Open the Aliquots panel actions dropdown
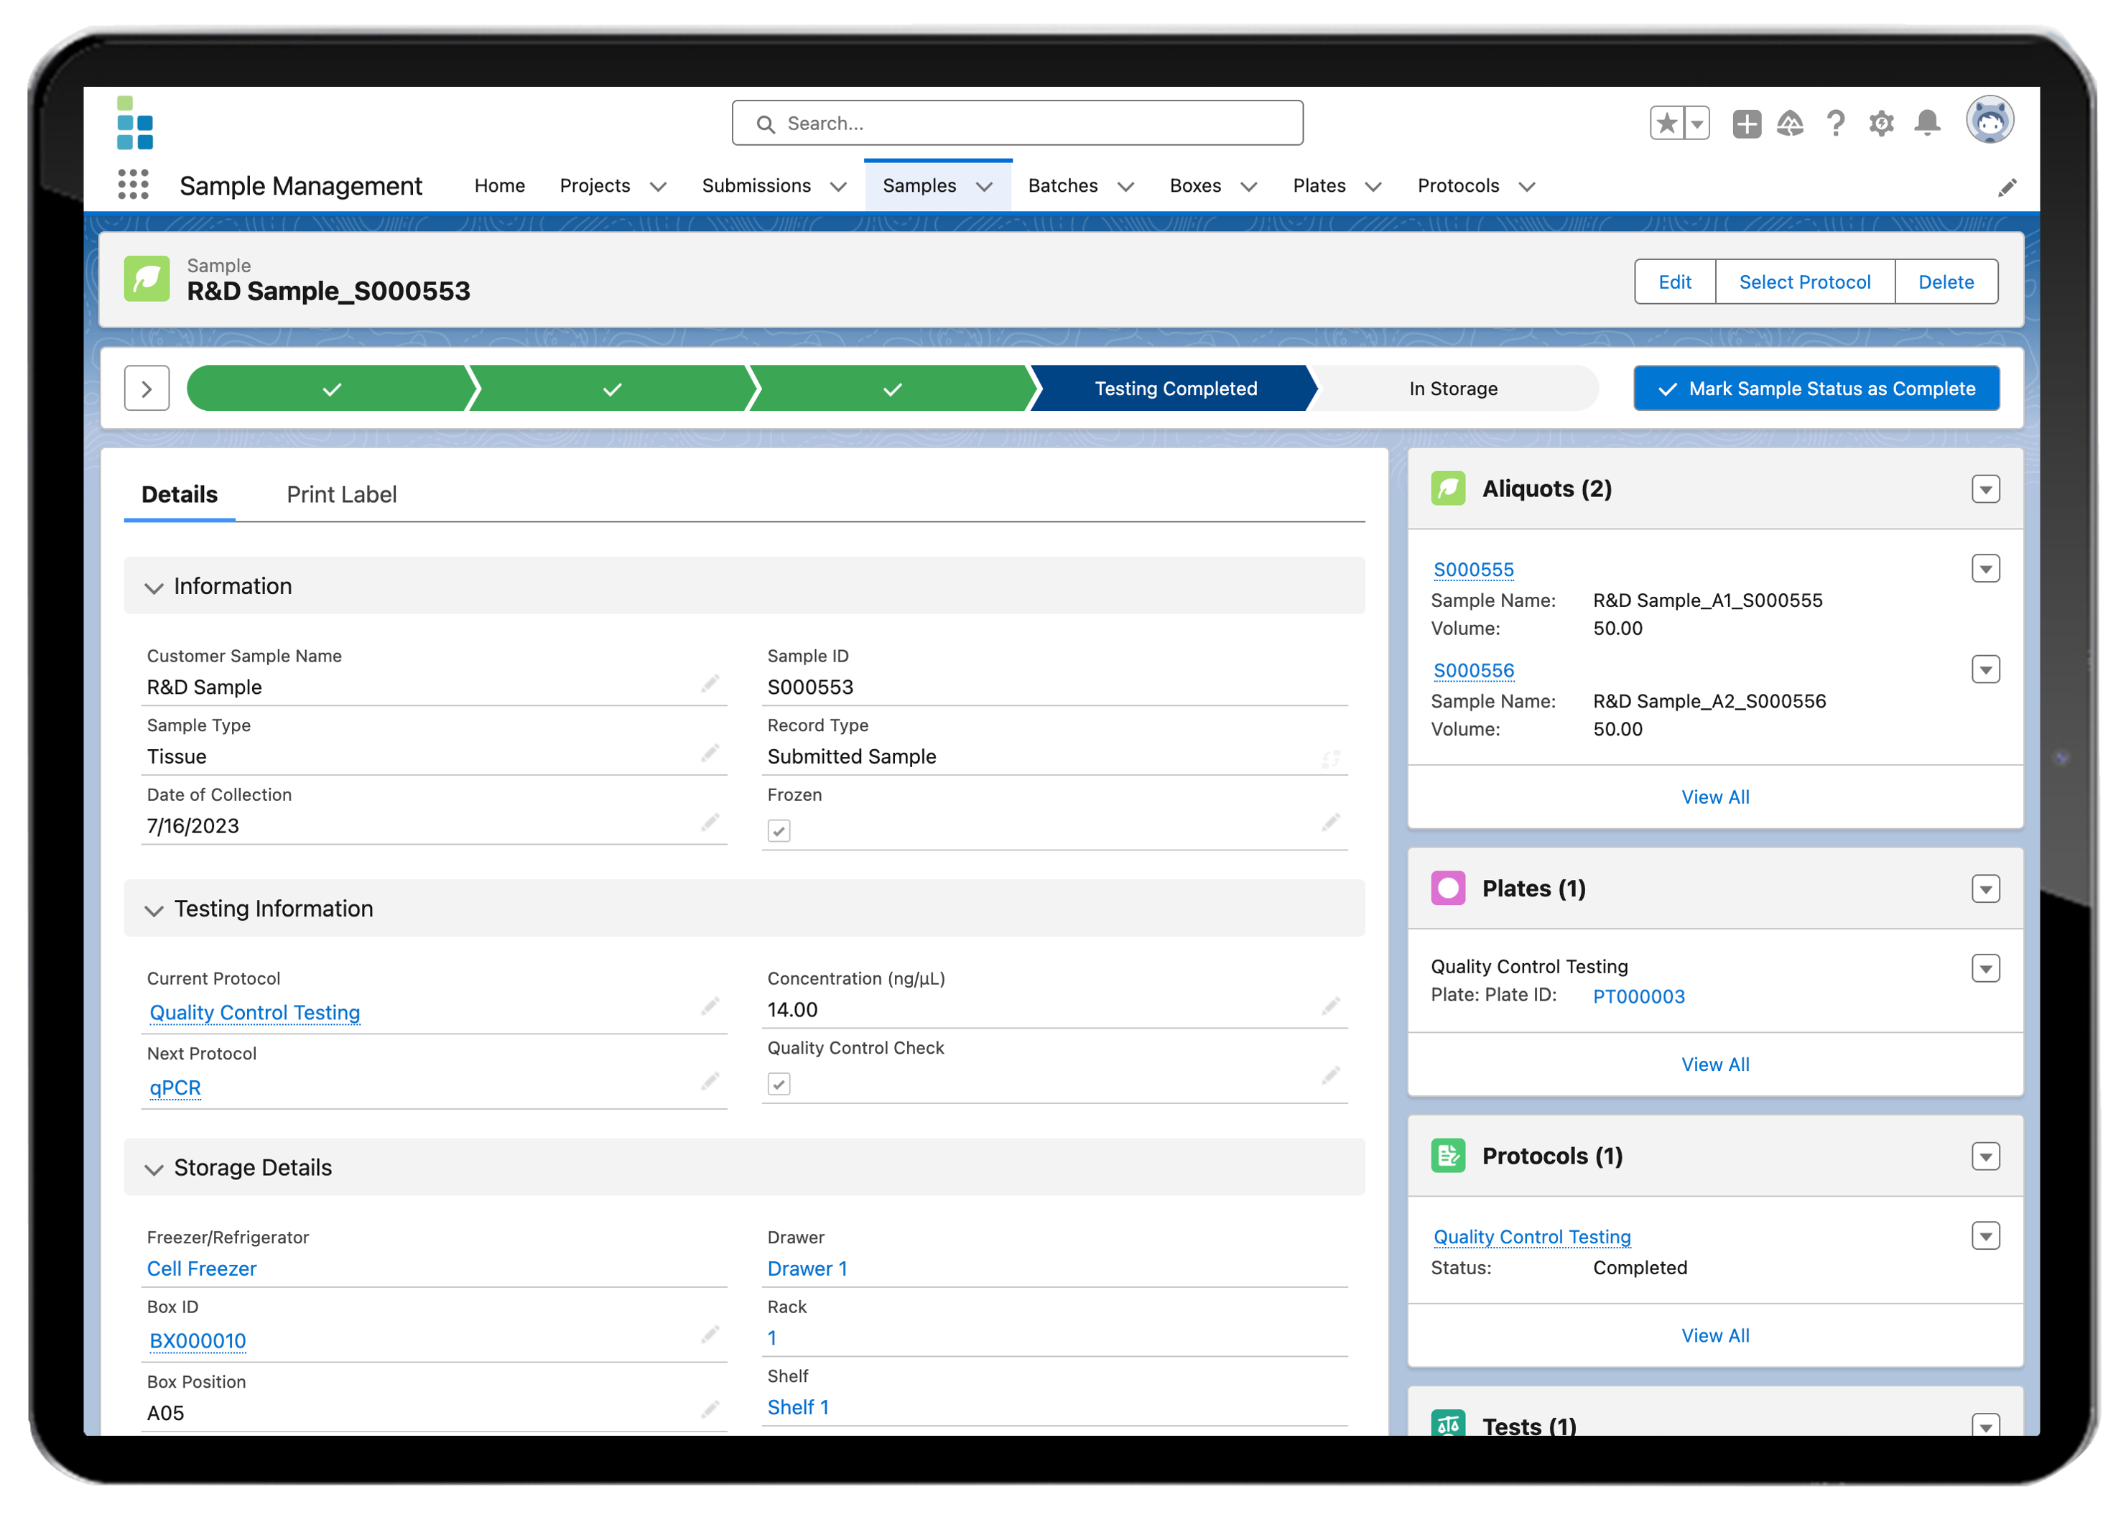2126x1517 pixels. click(x=1987, y=488)
